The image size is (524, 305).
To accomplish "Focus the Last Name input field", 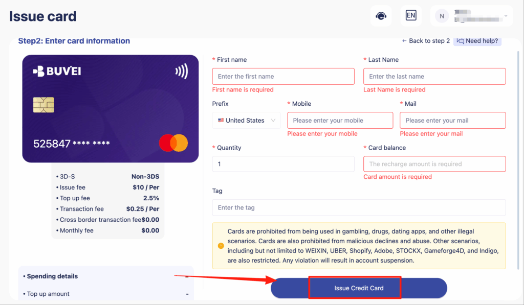I will pos(434,77).
